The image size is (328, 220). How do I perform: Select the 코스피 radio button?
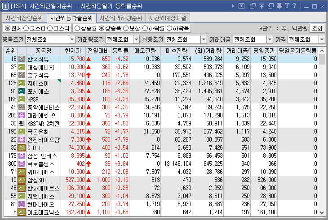[x=26, y=28]
